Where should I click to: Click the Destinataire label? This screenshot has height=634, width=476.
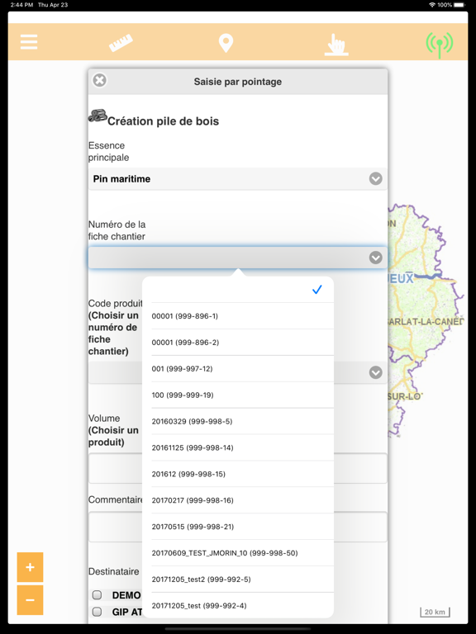point(114,571)
